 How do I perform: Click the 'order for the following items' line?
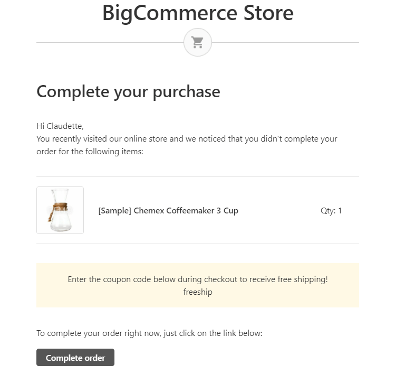click(x=90, y=152)
